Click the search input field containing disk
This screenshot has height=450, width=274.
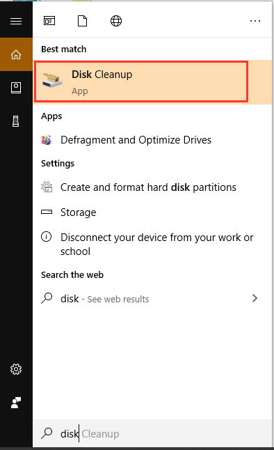click(152, 434)
